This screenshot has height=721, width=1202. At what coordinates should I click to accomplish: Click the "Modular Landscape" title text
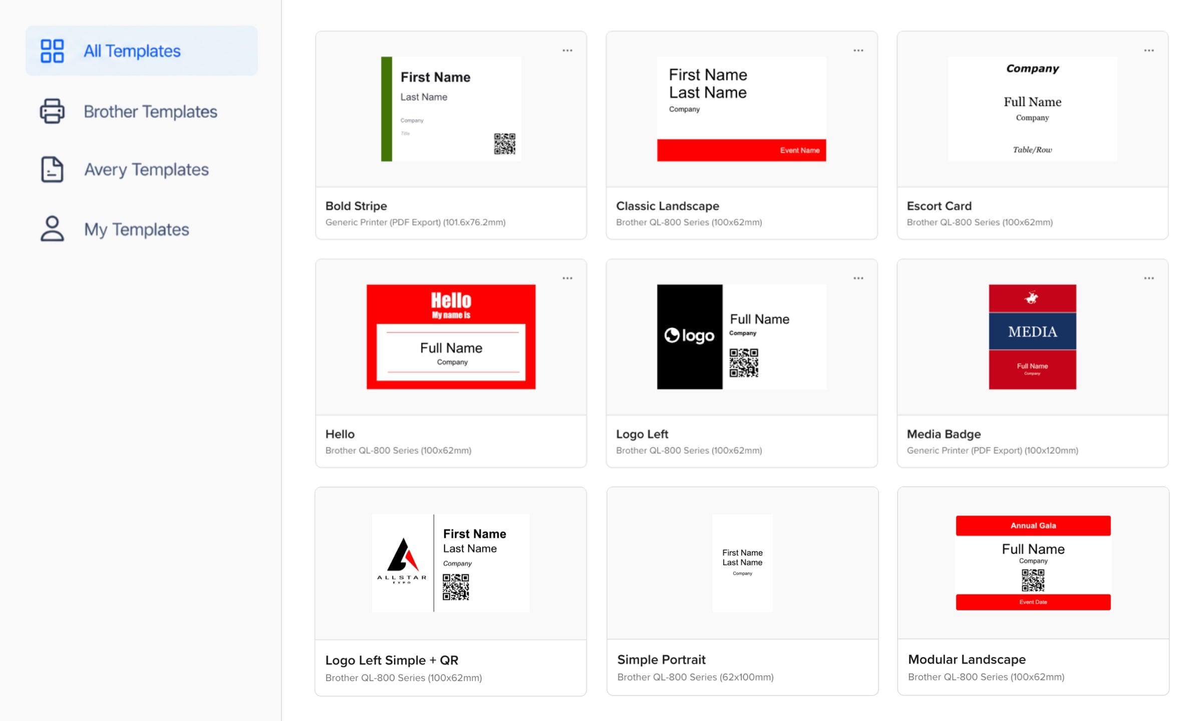click(967, 659)
